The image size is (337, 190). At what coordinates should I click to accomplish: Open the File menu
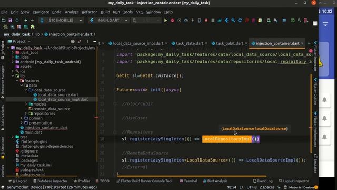click(4, 12)
